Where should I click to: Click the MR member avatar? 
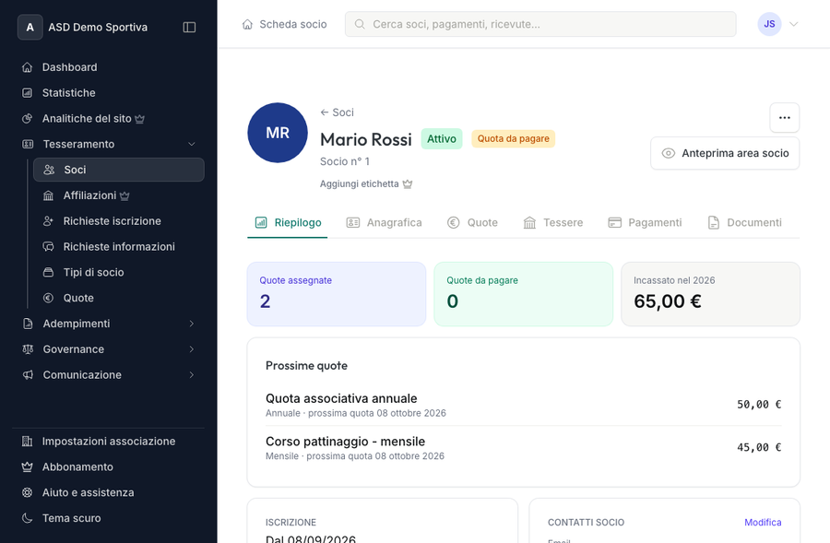(x=278, y=133)
